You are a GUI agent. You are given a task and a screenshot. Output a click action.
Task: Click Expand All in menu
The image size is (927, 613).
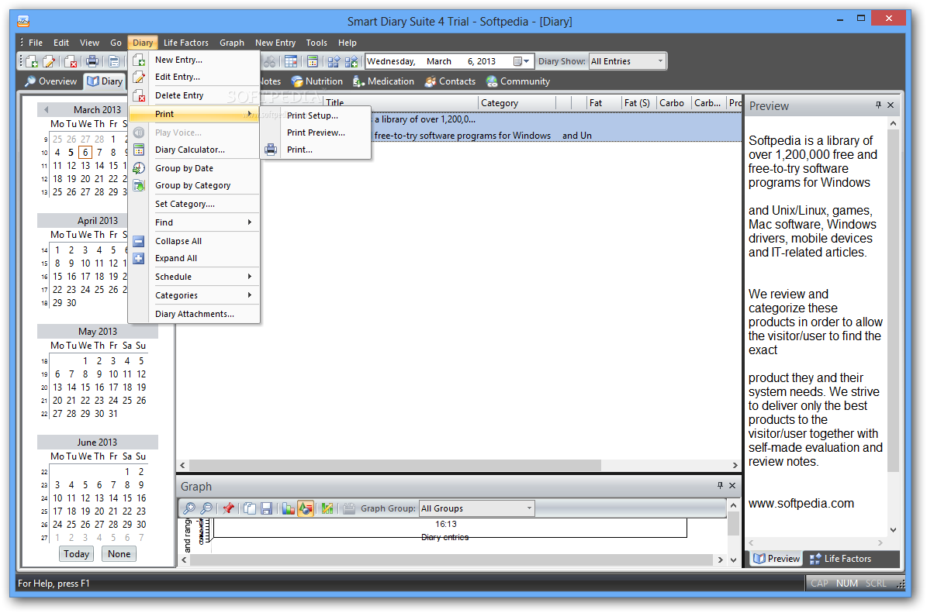(194, 259)
